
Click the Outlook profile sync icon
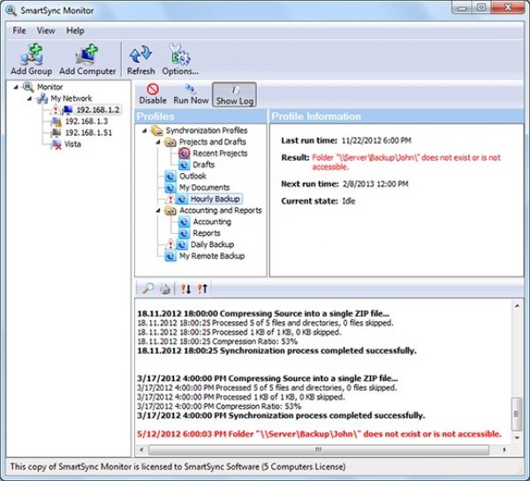(170, 176)
